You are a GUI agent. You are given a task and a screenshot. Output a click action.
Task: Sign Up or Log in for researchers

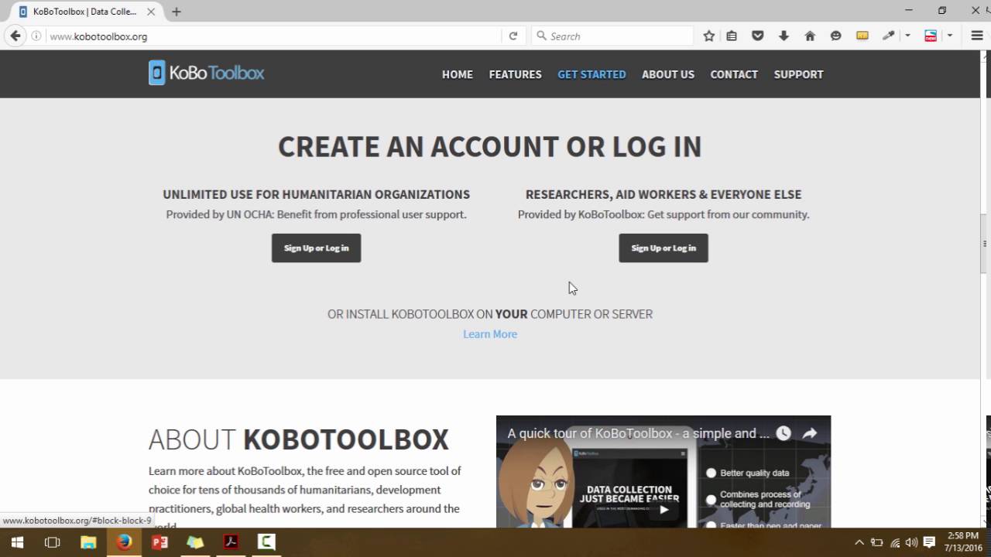coord(664,248)
